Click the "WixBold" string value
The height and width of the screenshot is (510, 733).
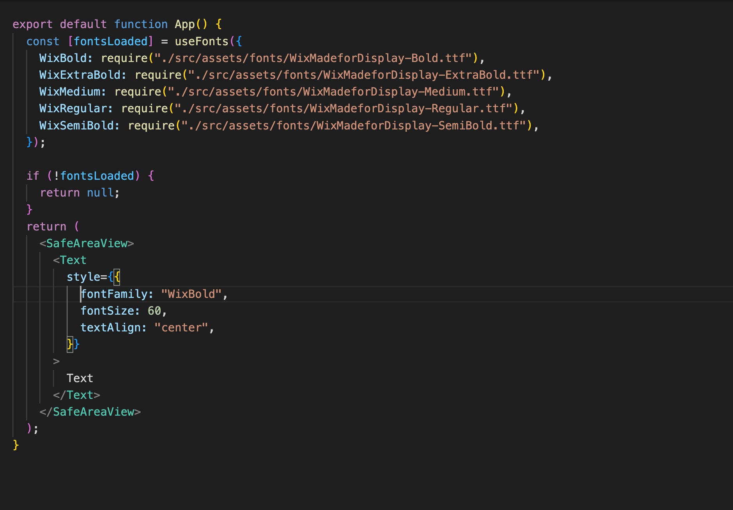coord(191,294)
